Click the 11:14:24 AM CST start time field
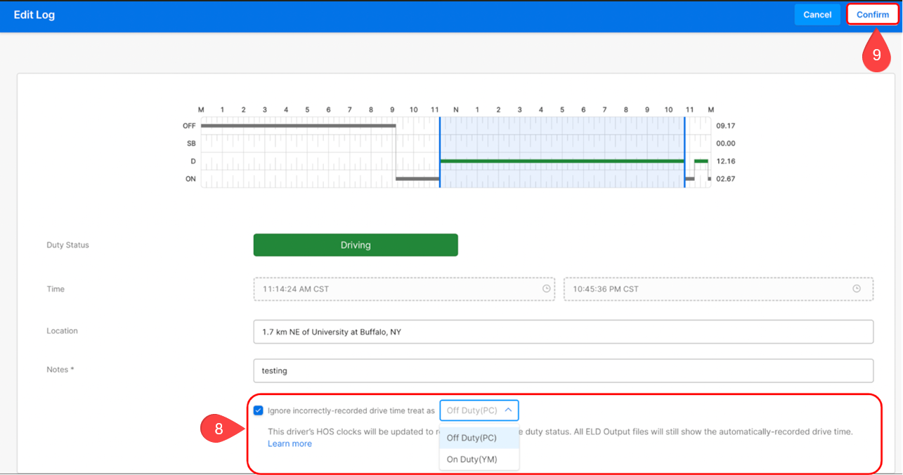903x475 pixels. click(397, 289)
